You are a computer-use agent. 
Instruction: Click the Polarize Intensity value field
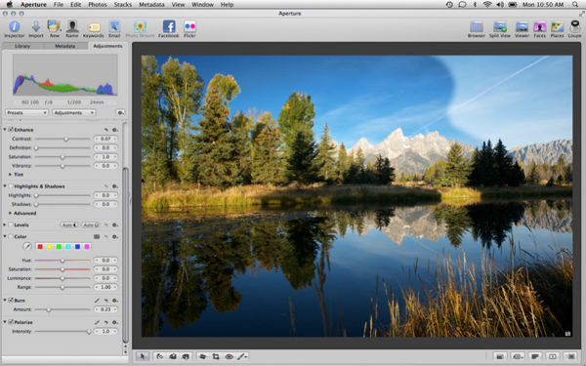[x=105, y=331]
